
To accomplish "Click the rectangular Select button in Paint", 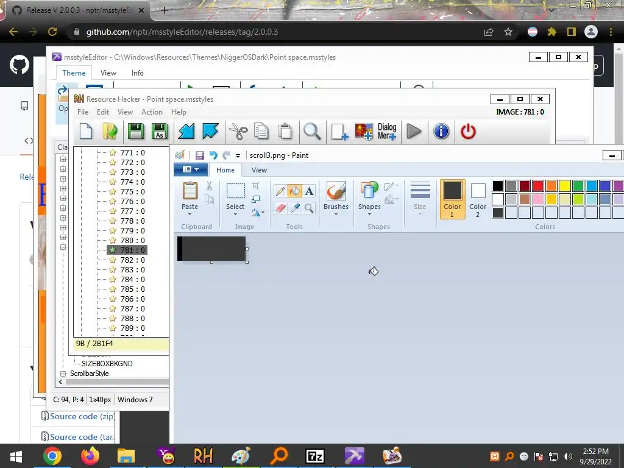I will tap(236, 191).
